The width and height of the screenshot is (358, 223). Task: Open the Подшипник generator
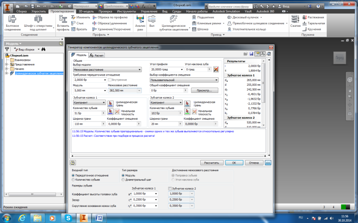(x=203, y=17)
